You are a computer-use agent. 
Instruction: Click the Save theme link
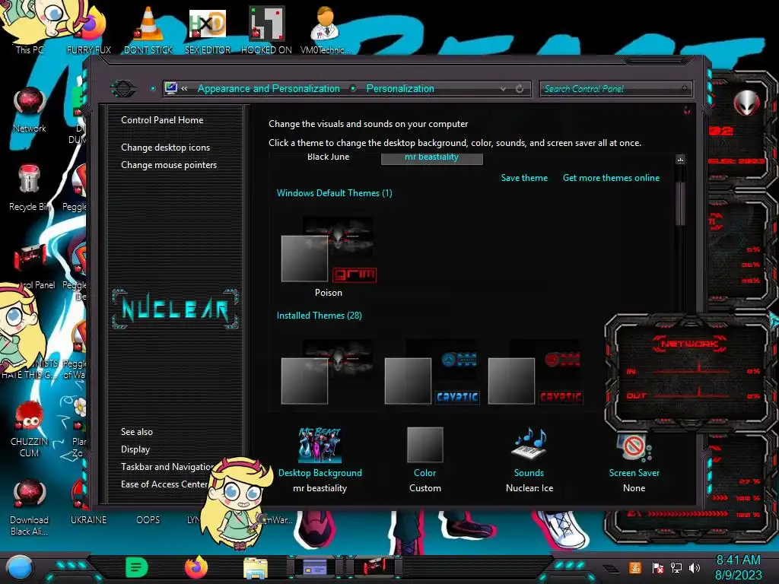pos(524,178)
